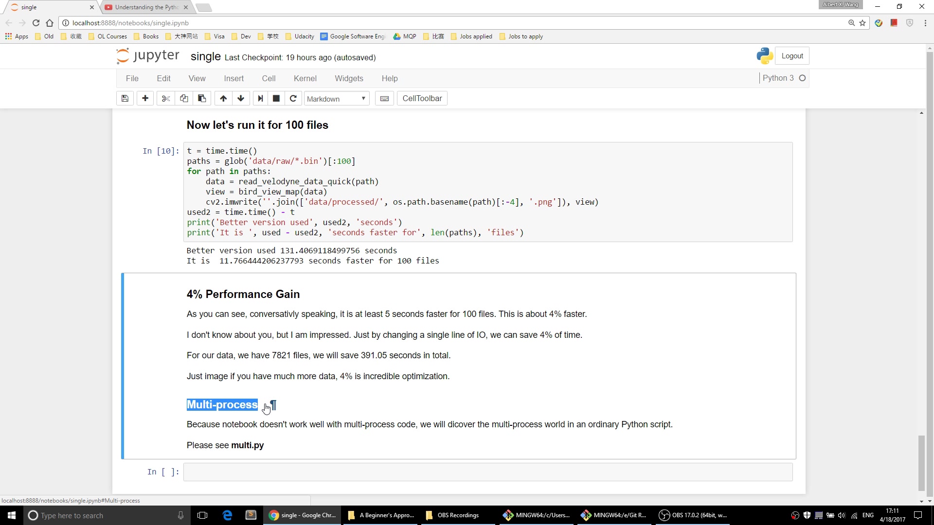Switch to the Understanding the Python browser tab

tap(146, 7)
